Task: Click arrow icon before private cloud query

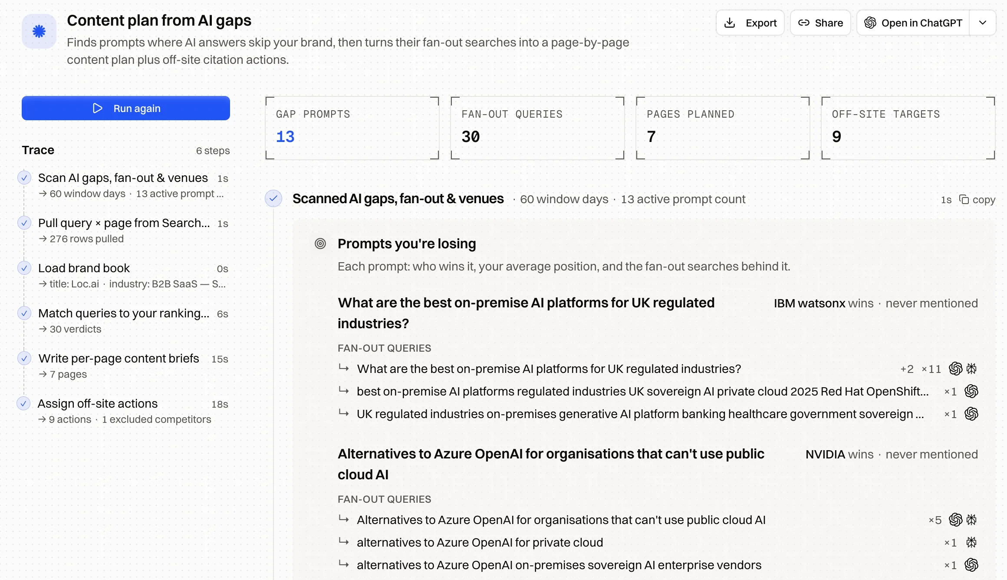Action: click(x=344, y=541)
